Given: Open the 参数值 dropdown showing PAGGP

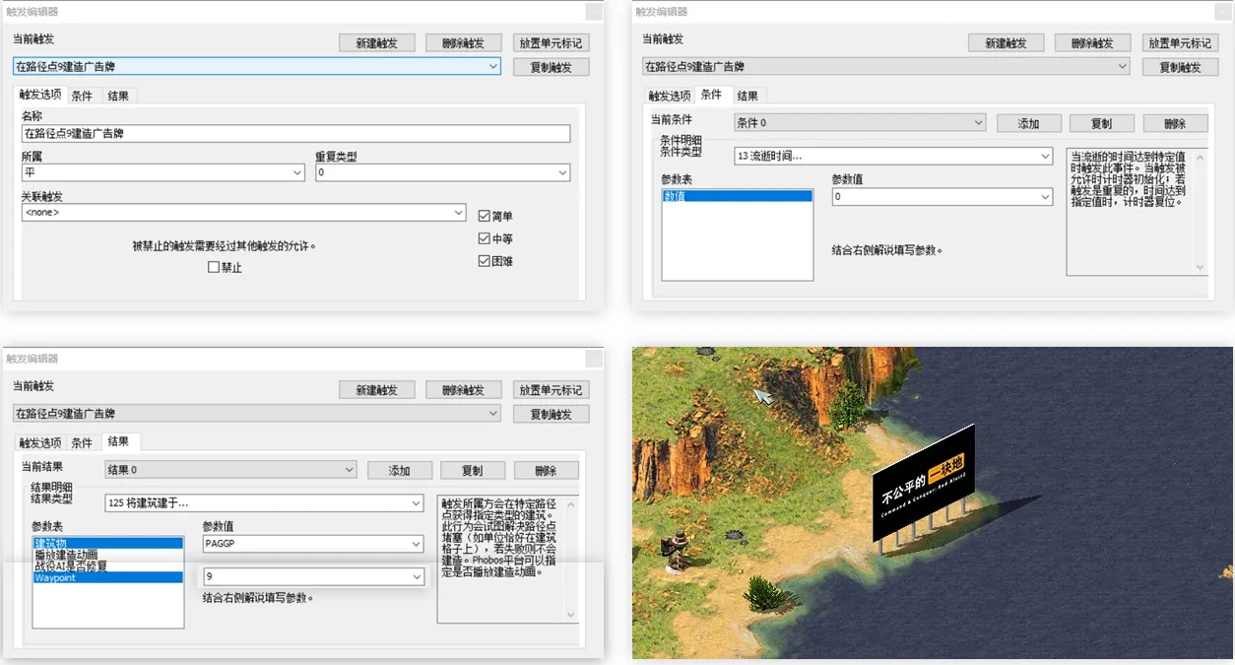Looking at the screenshot, I should point(313,544).
